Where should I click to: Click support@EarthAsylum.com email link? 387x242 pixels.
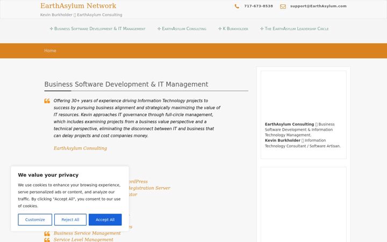pyautogui.click(x=318, y=6)
